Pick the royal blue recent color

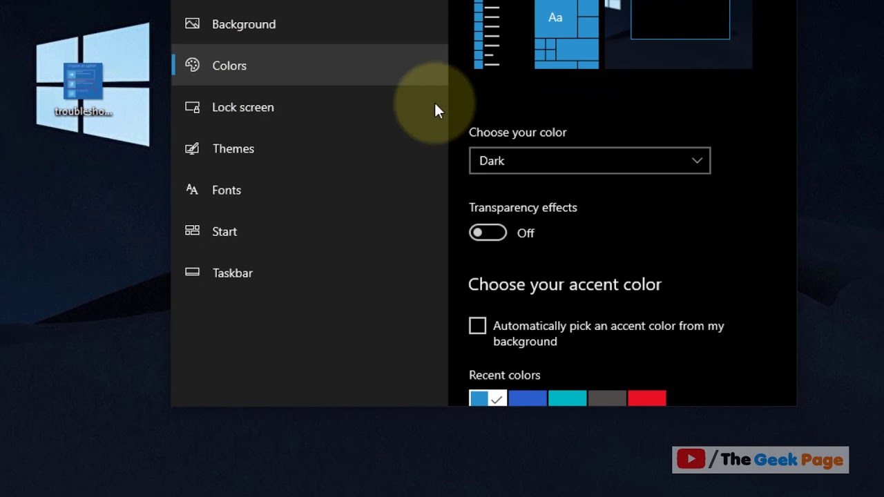click(x=528, y=398)
